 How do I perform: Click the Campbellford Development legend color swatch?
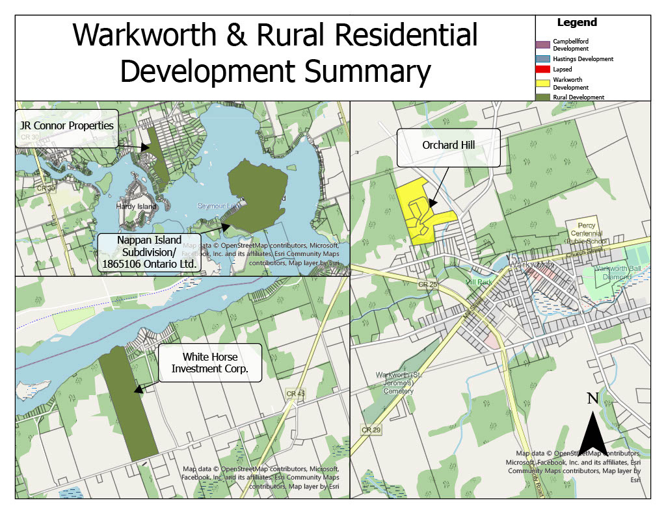[543, 45]
